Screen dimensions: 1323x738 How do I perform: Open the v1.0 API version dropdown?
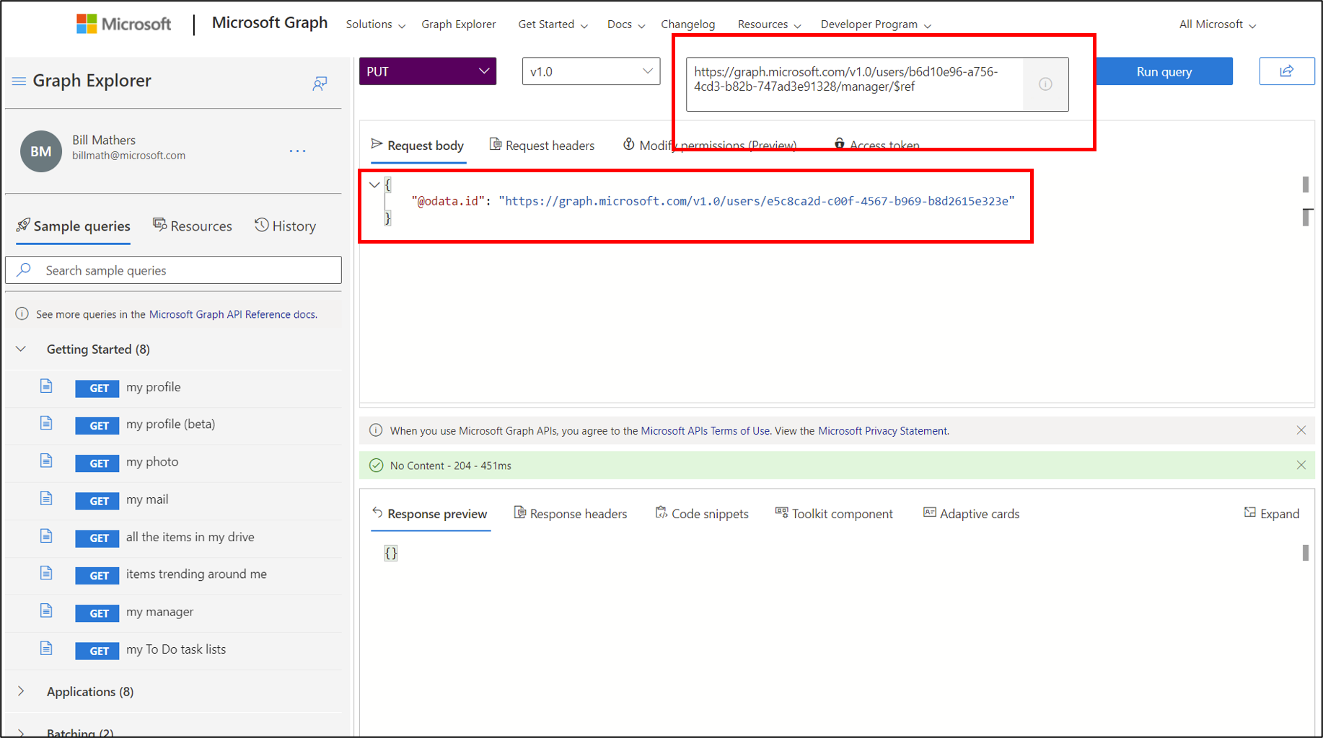[591, 71]
